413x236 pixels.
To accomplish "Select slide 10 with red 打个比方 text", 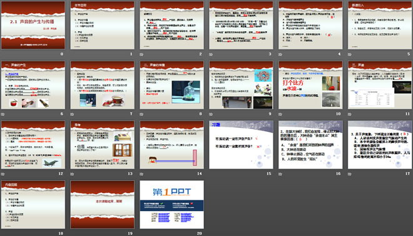I will pyautogui.click(x=310, y=85).
